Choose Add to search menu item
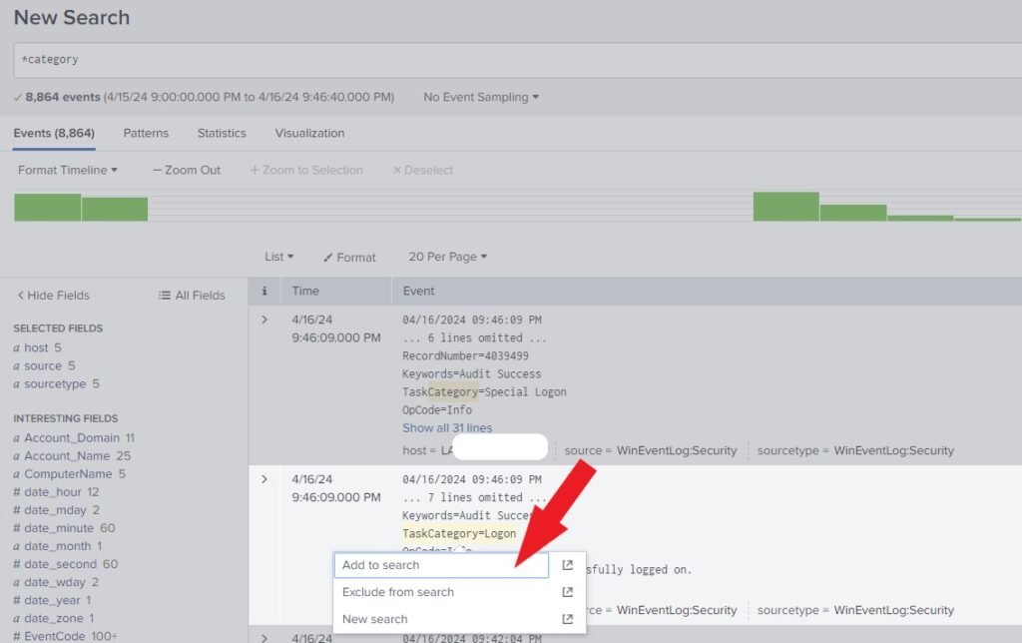Screen dimensions: 1022x643 (441, 565)
